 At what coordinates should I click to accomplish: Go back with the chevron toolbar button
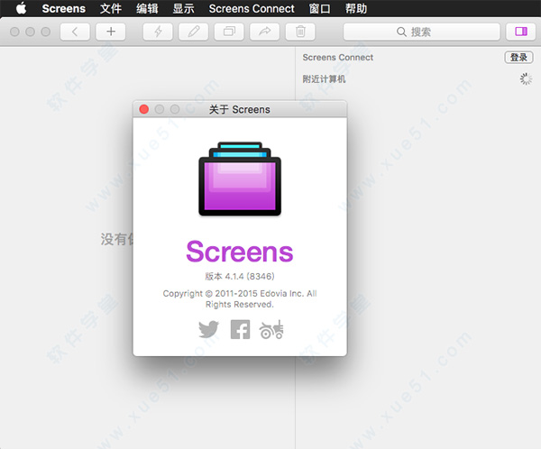coord(75,32)
